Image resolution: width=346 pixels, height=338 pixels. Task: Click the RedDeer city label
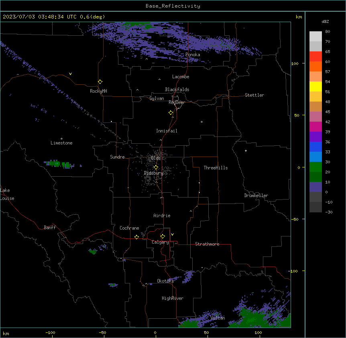pyautogui.click(x=177, y=102)
